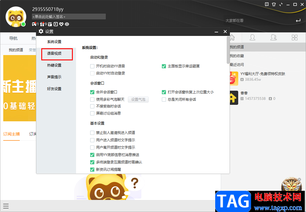Select the single-person contacts icon tab

(252, 37)
